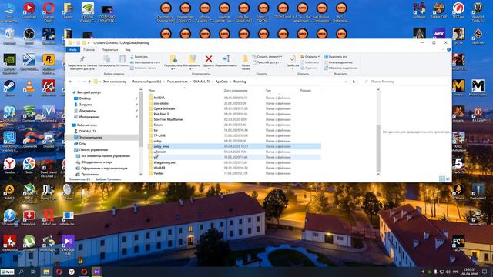Open the Открыть (Open) dropdown in ribbon
The height and width of the screenshot is (277, 493).
(310, 57)
